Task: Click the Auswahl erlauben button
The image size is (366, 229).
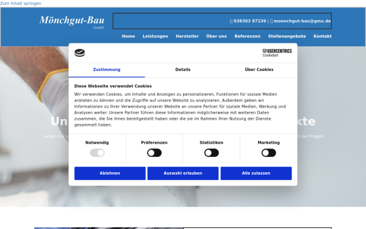Action: tap(183, 173)
